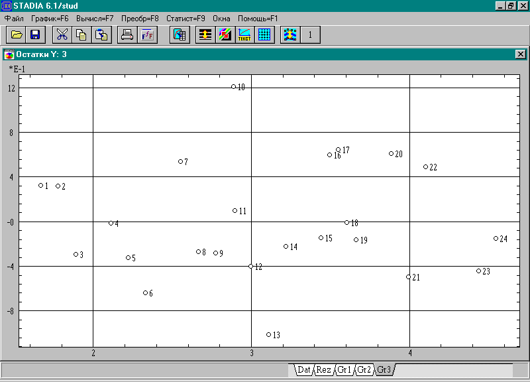Click the x-axis label 3
530x382 pixels.
pos(252,353)
